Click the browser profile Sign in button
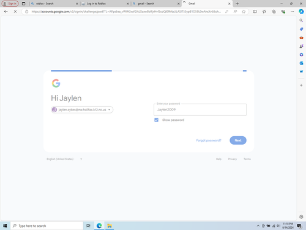306x230 pixels. click(x=10, y=4)
